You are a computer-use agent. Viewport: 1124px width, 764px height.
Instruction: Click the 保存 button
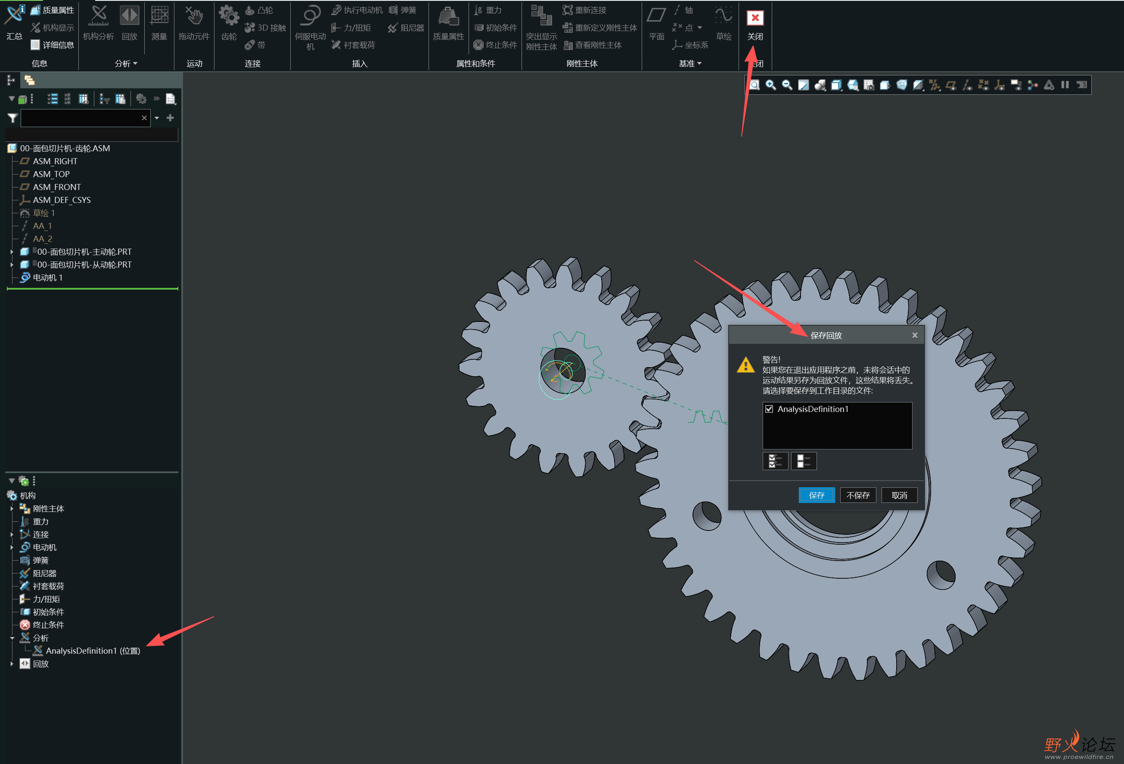pos(816,495)
